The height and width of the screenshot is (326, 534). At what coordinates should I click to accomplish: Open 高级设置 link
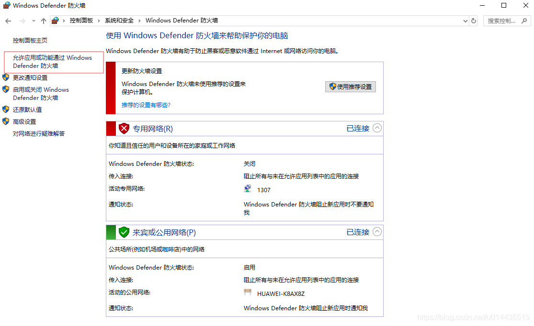[x=24, y=122]
